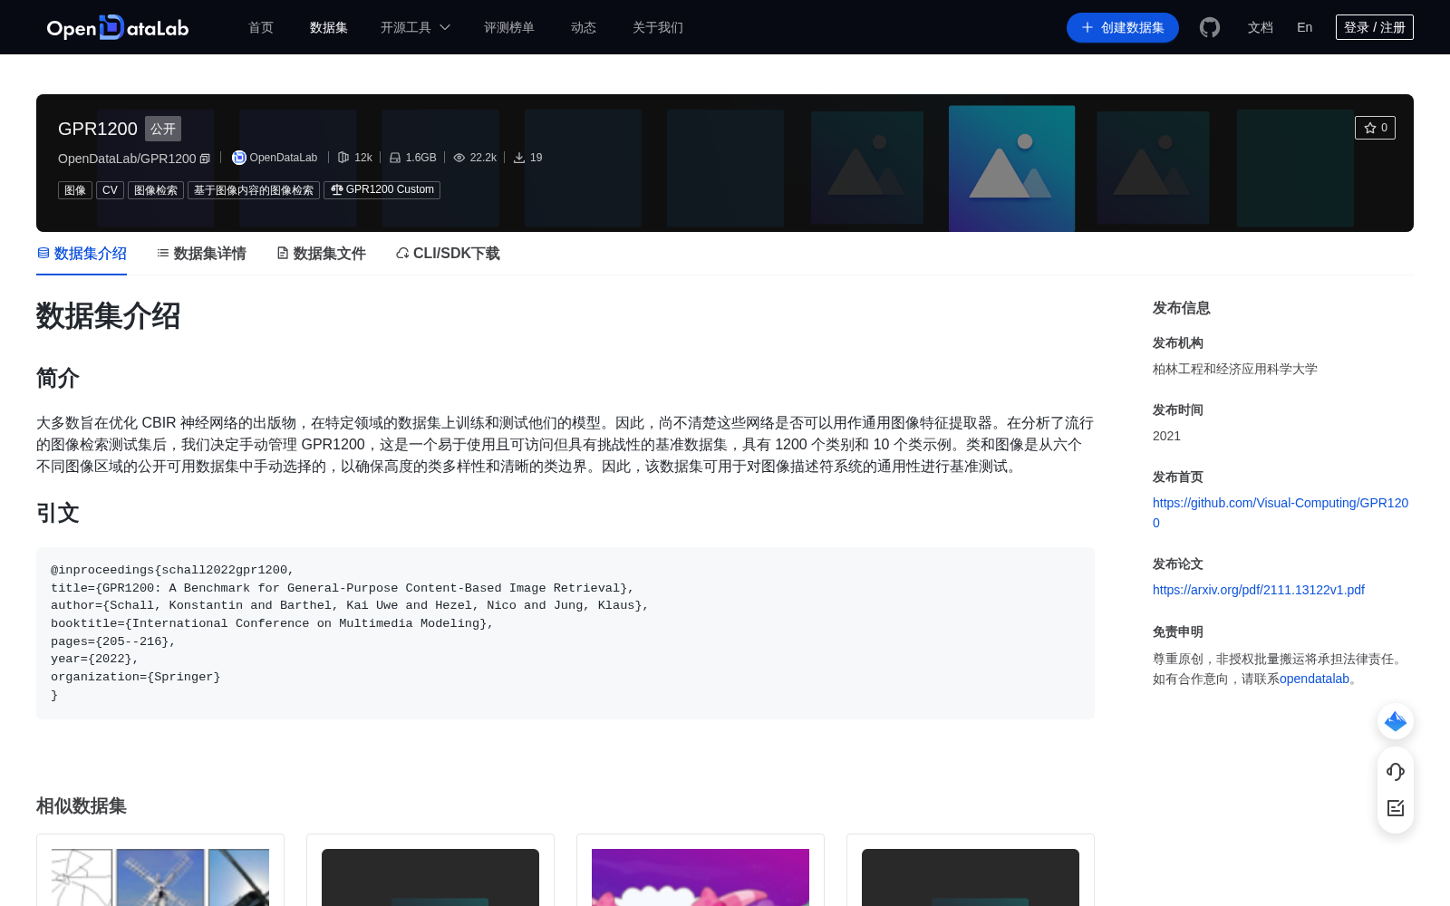Copy the OpenDataLab/GPR1200 path icon
Screen dimensions: 1450x906
tap(205, 159)
